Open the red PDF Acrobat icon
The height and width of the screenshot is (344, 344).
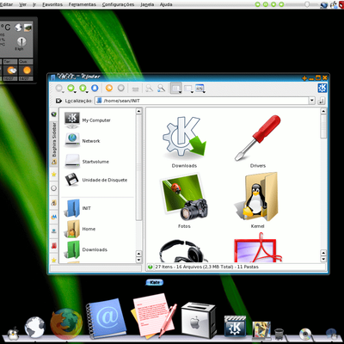258,248
